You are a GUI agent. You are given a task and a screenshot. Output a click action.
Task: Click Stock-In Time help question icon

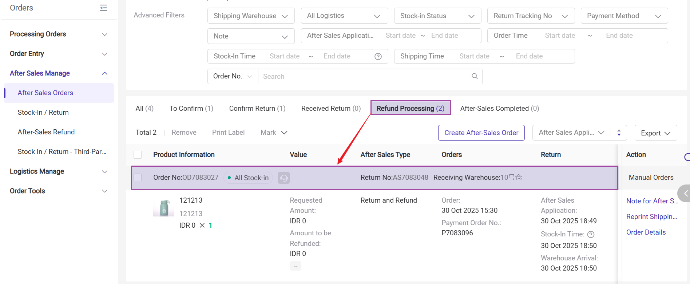coord(378,56)
